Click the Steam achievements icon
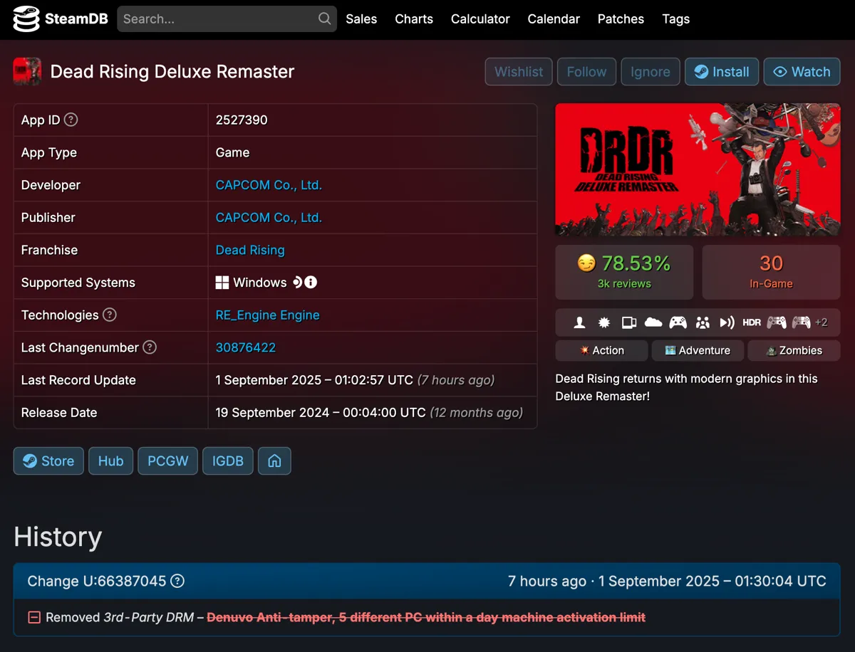This screenshot has width=855, height=652. [603, 322]
